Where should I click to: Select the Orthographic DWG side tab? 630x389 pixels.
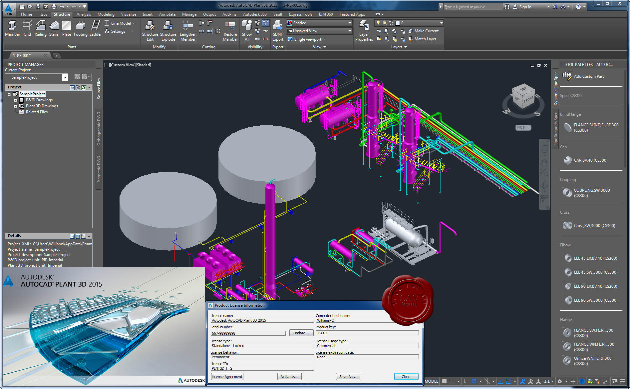[x=99, y=129]
